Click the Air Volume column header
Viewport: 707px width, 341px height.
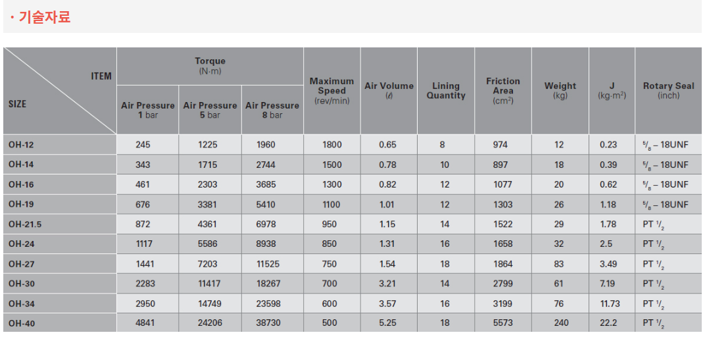tap(389, 91)
